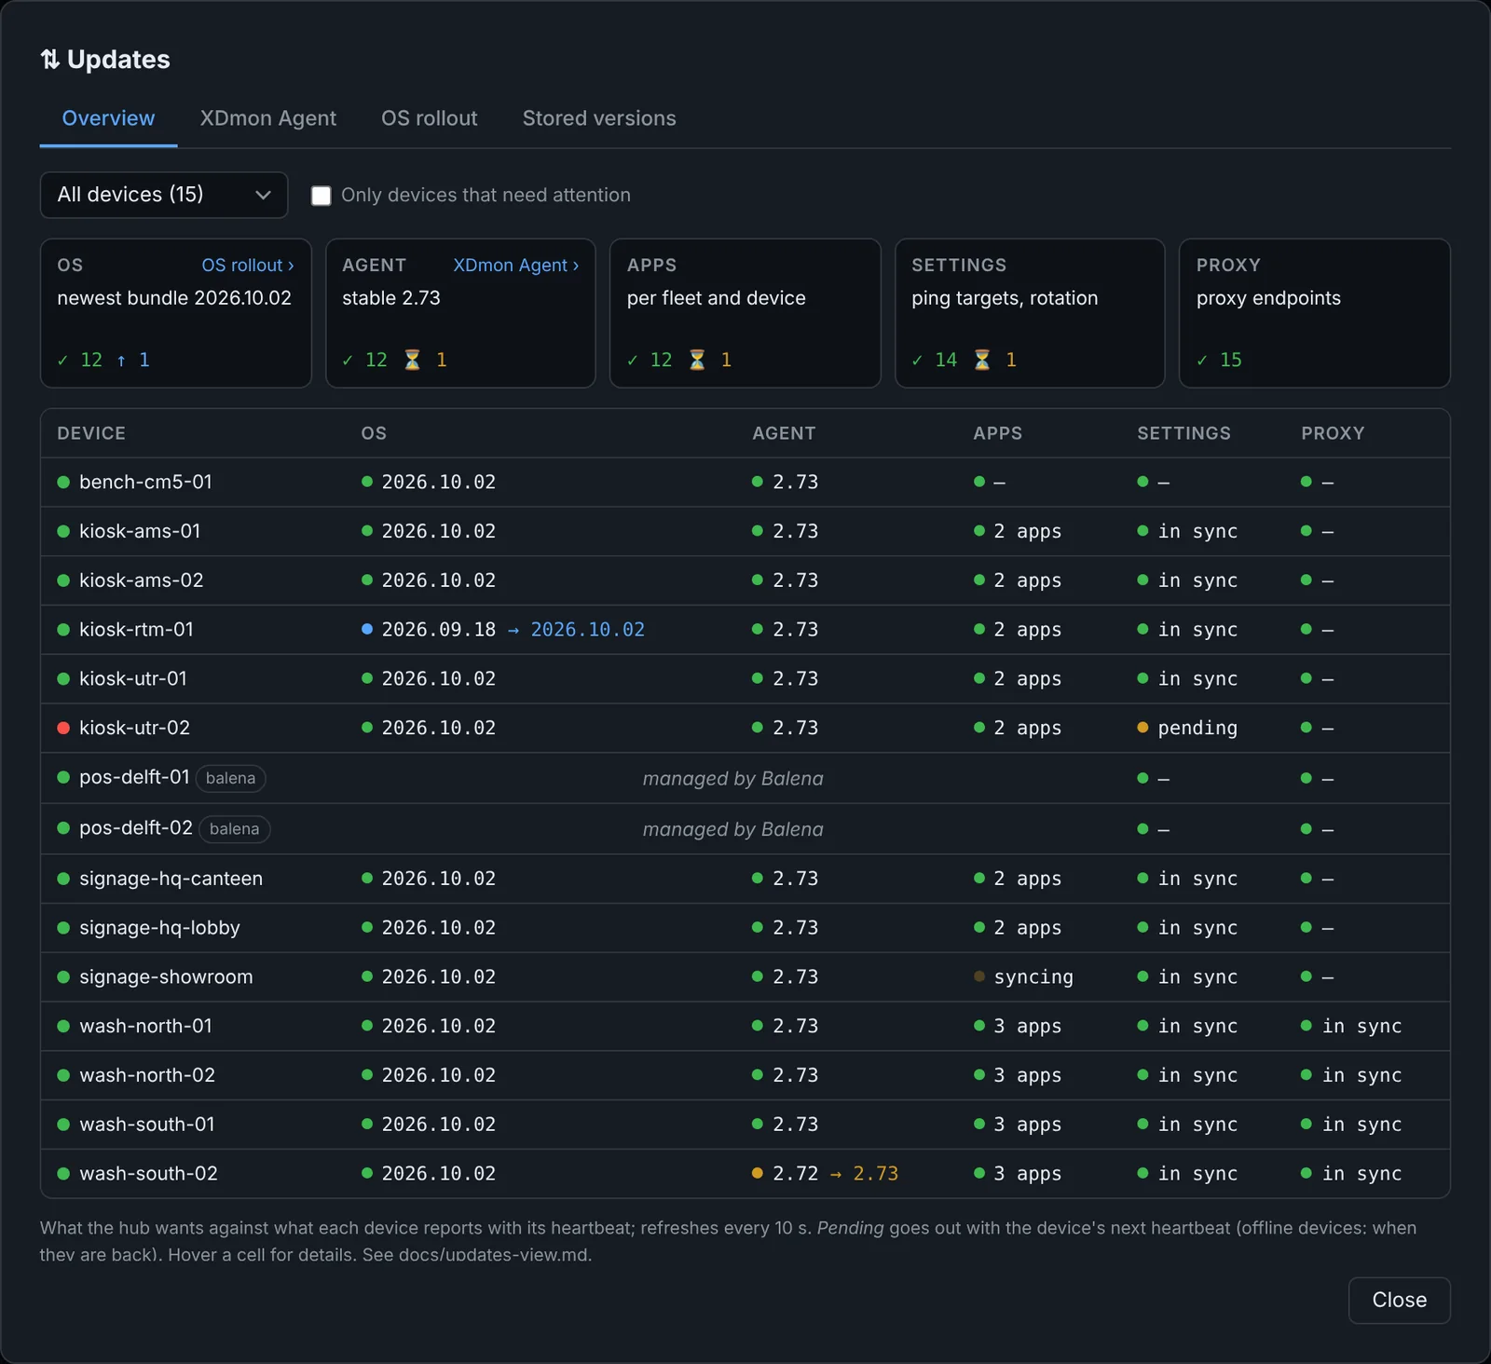
Task: Click green proxy dot for wash-north-01
Action: 1306,1026
